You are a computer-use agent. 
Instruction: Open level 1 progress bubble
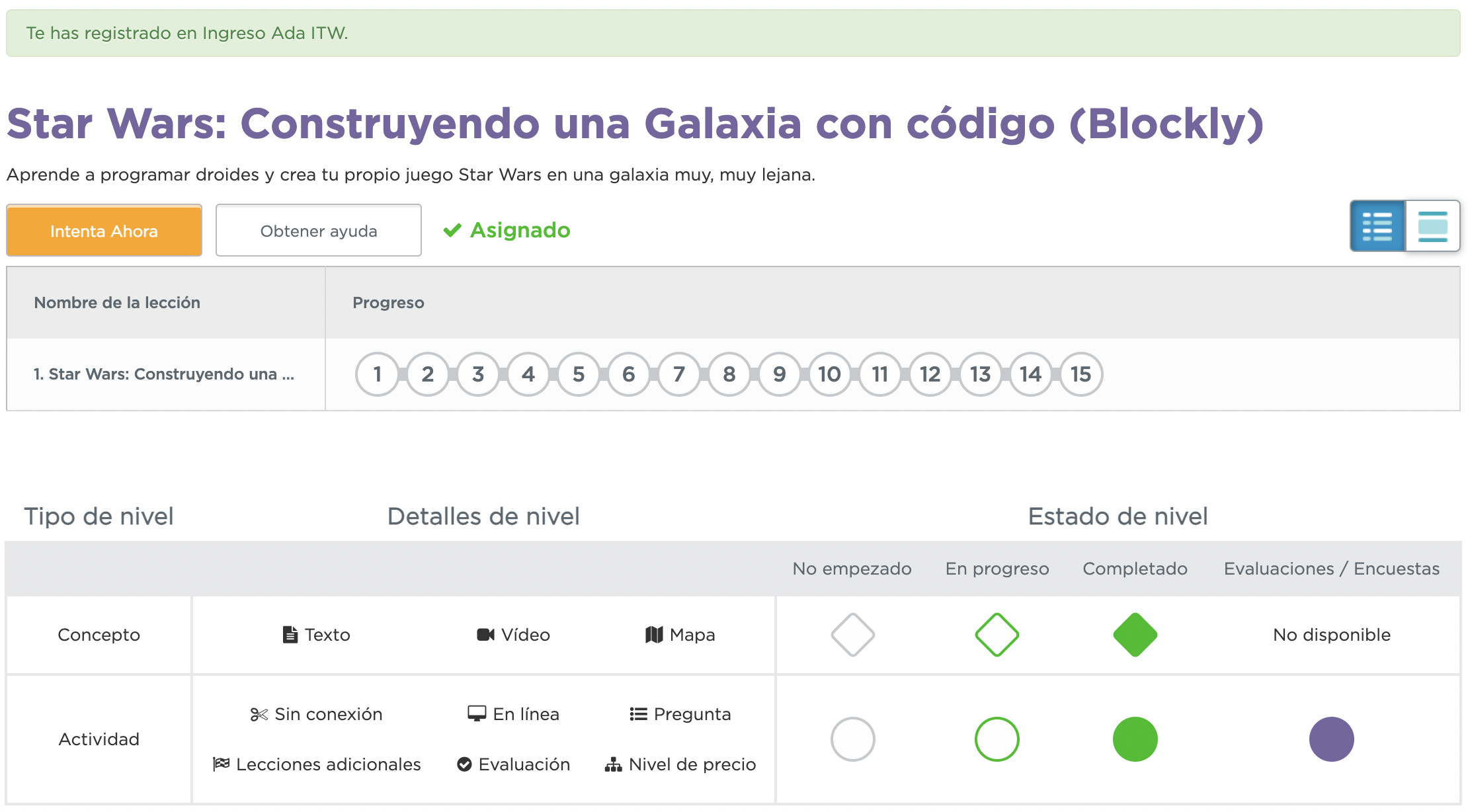point(378,374)
